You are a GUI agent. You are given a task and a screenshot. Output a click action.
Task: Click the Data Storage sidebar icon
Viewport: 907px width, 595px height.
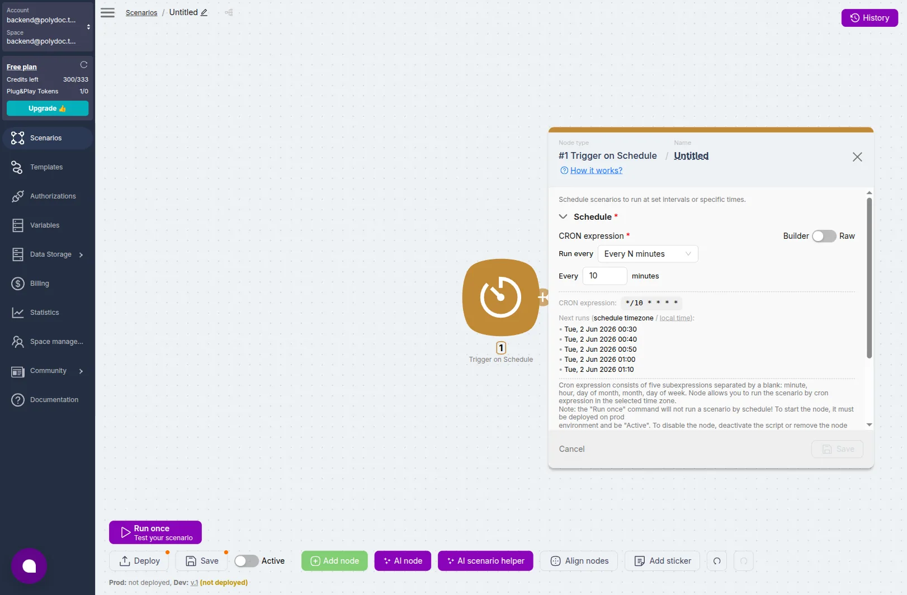tap(18, 254)
